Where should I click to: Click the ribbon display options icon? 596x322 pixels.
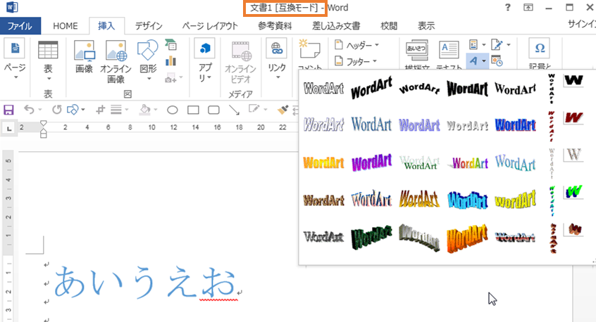528,8
